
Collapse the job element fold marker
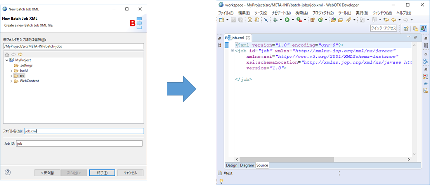coord(232,51)
